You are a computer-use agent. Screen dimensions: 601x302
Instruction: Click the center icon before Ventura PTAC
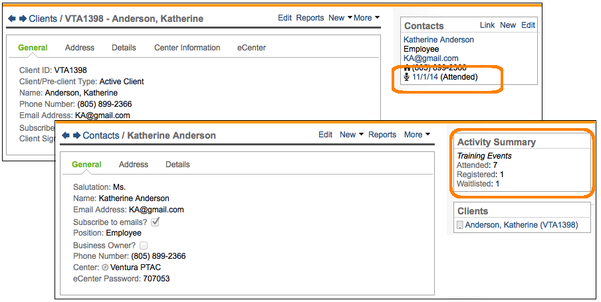105,267
